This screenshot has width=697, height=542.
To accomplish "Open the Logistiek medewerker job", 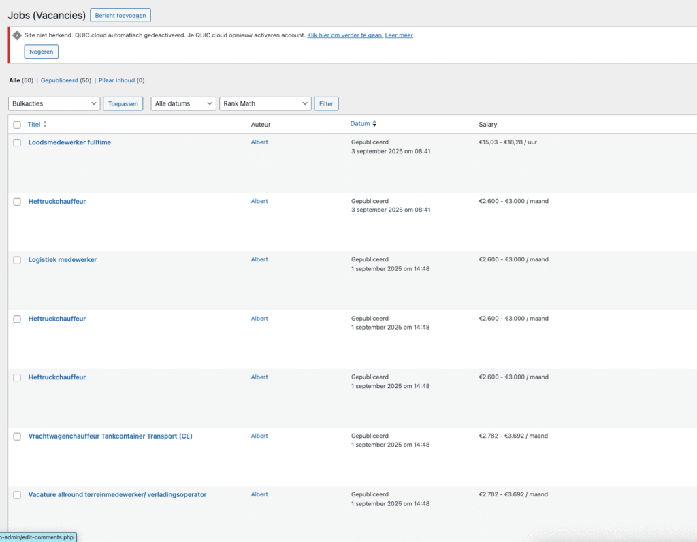I will [63, 259].
